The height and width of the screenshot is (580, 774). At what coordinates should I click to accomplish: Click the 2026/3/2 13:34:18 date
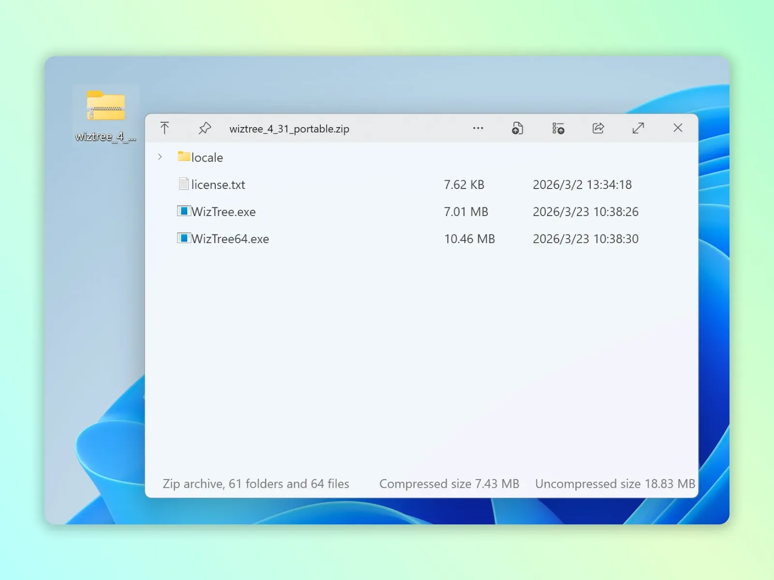coord(582,185)
